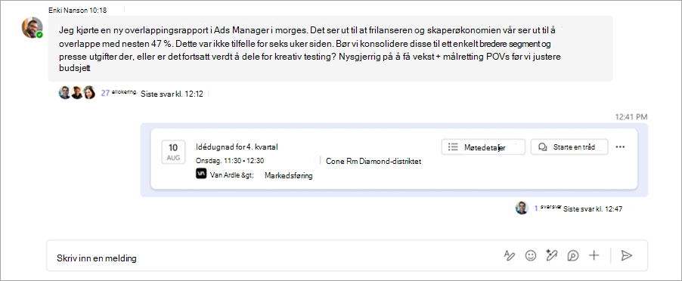Click the first replier avatar under Enki's message

click(64, 92)
